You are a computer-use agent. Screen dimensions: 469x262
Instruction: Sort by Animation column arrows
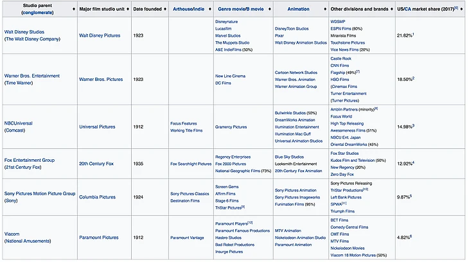[325, 9]
